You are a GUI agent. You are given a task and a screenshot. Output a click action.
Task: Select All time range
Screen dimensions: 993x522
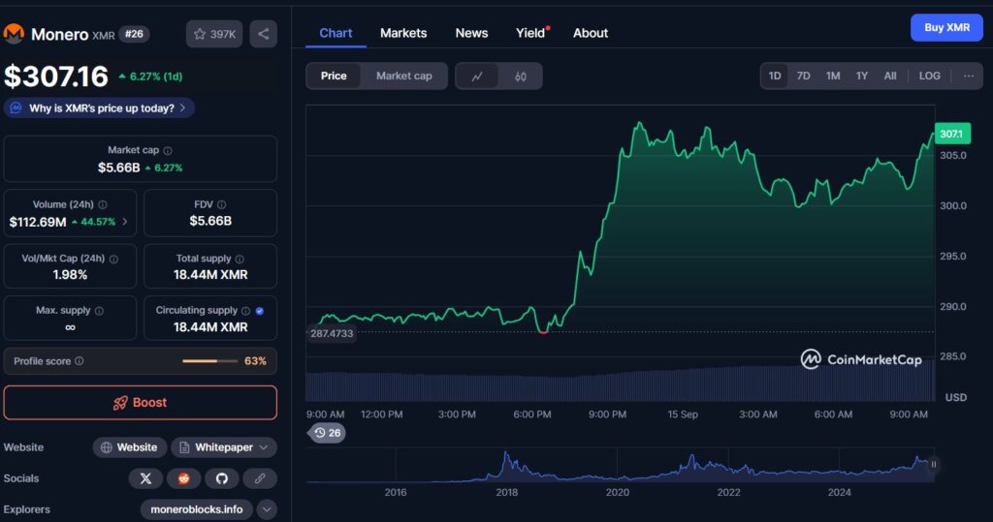[890, 76]
